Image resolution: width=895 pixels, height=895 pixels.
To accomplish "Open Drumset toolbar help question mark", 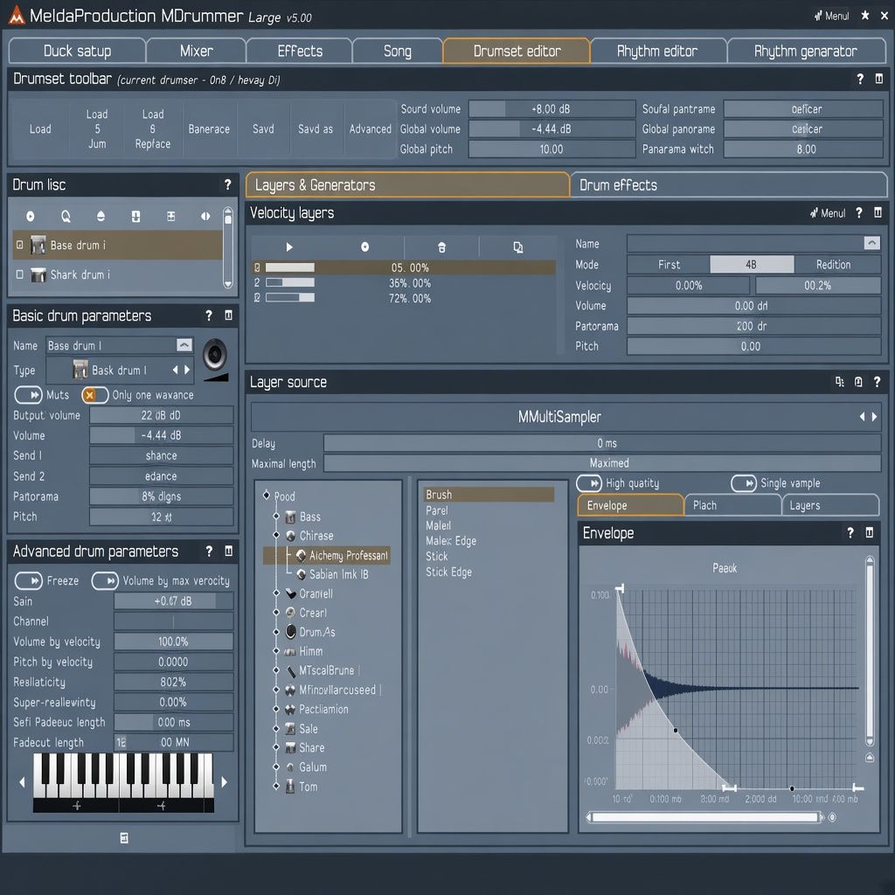I will click(860, 80).
